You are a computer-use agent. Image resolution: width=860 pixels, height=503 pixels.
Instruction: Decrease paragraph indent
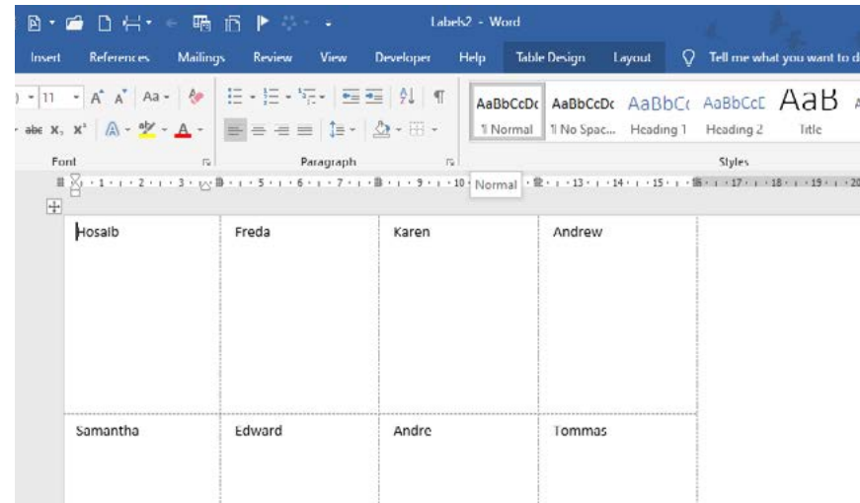pyautogui.click(x=351, y=97)
